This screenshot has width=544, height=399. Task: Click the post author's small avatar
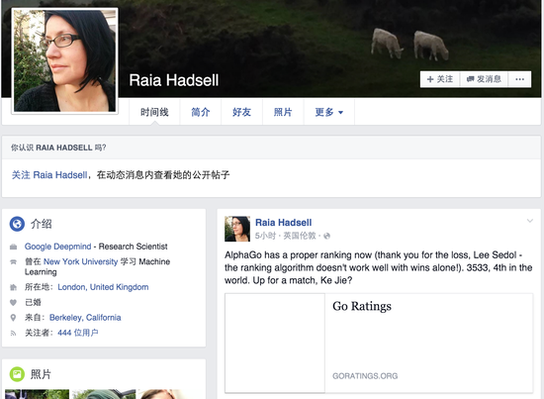point(237,229)
